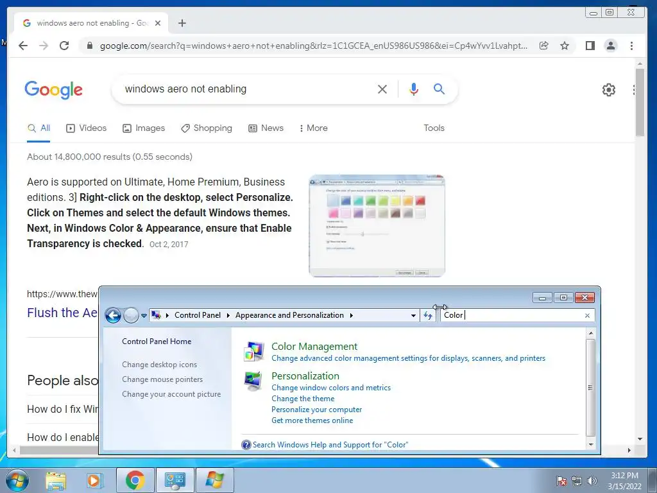This screenshot has width=657, height=493.
Task: Bookmark this page with star icon
Action: tap(565, 46)
